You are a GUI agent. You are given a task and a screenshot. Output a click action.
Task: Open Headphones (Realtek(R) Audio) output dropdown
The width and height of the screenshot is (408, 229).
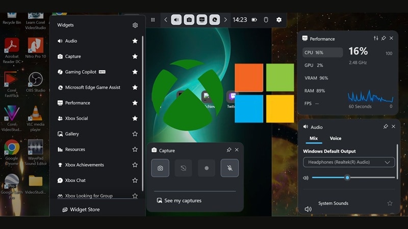[x=349, y=162]
